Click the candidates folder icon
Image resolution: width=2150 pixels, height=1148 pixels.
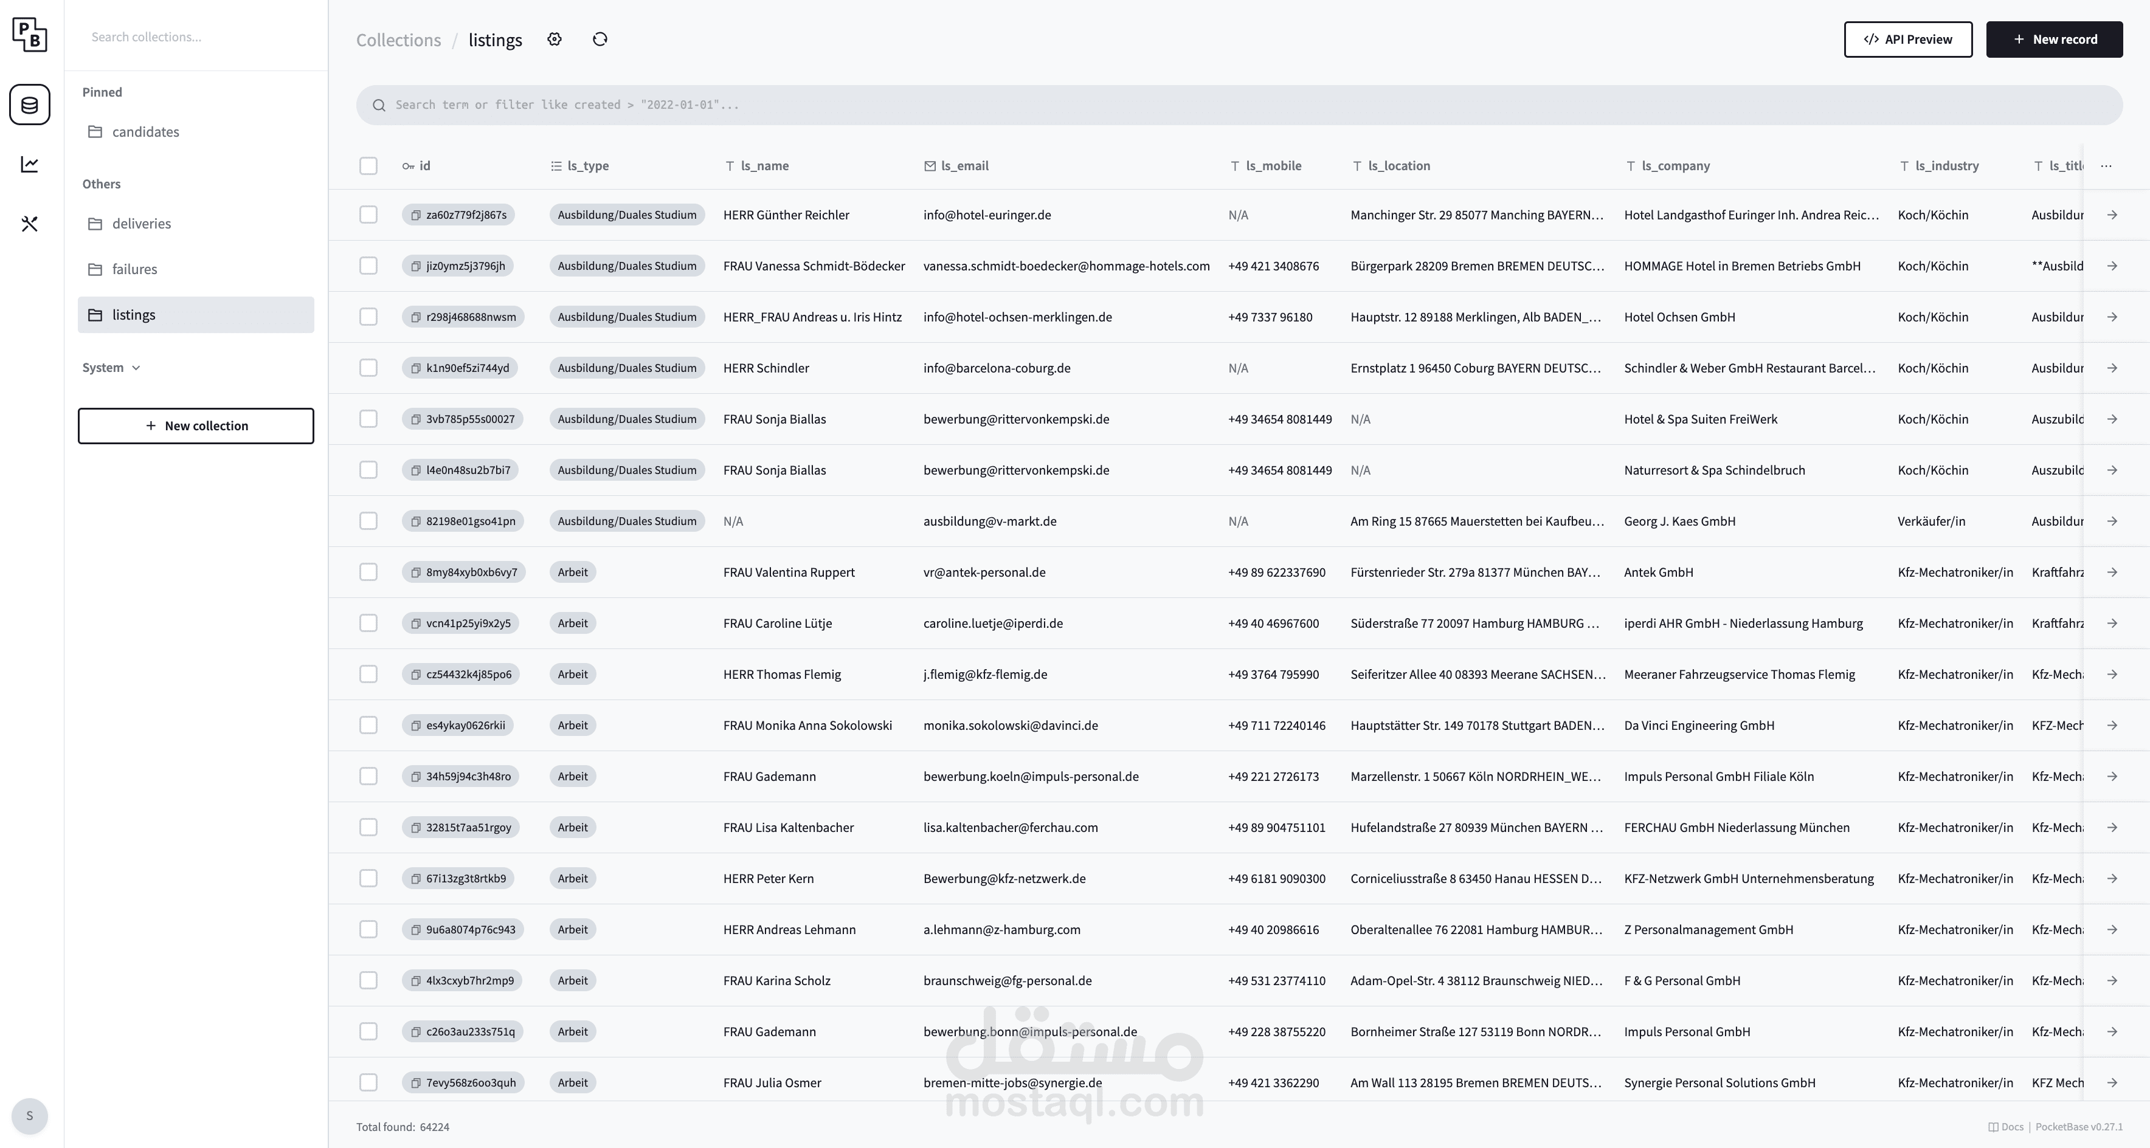[95, 131]
